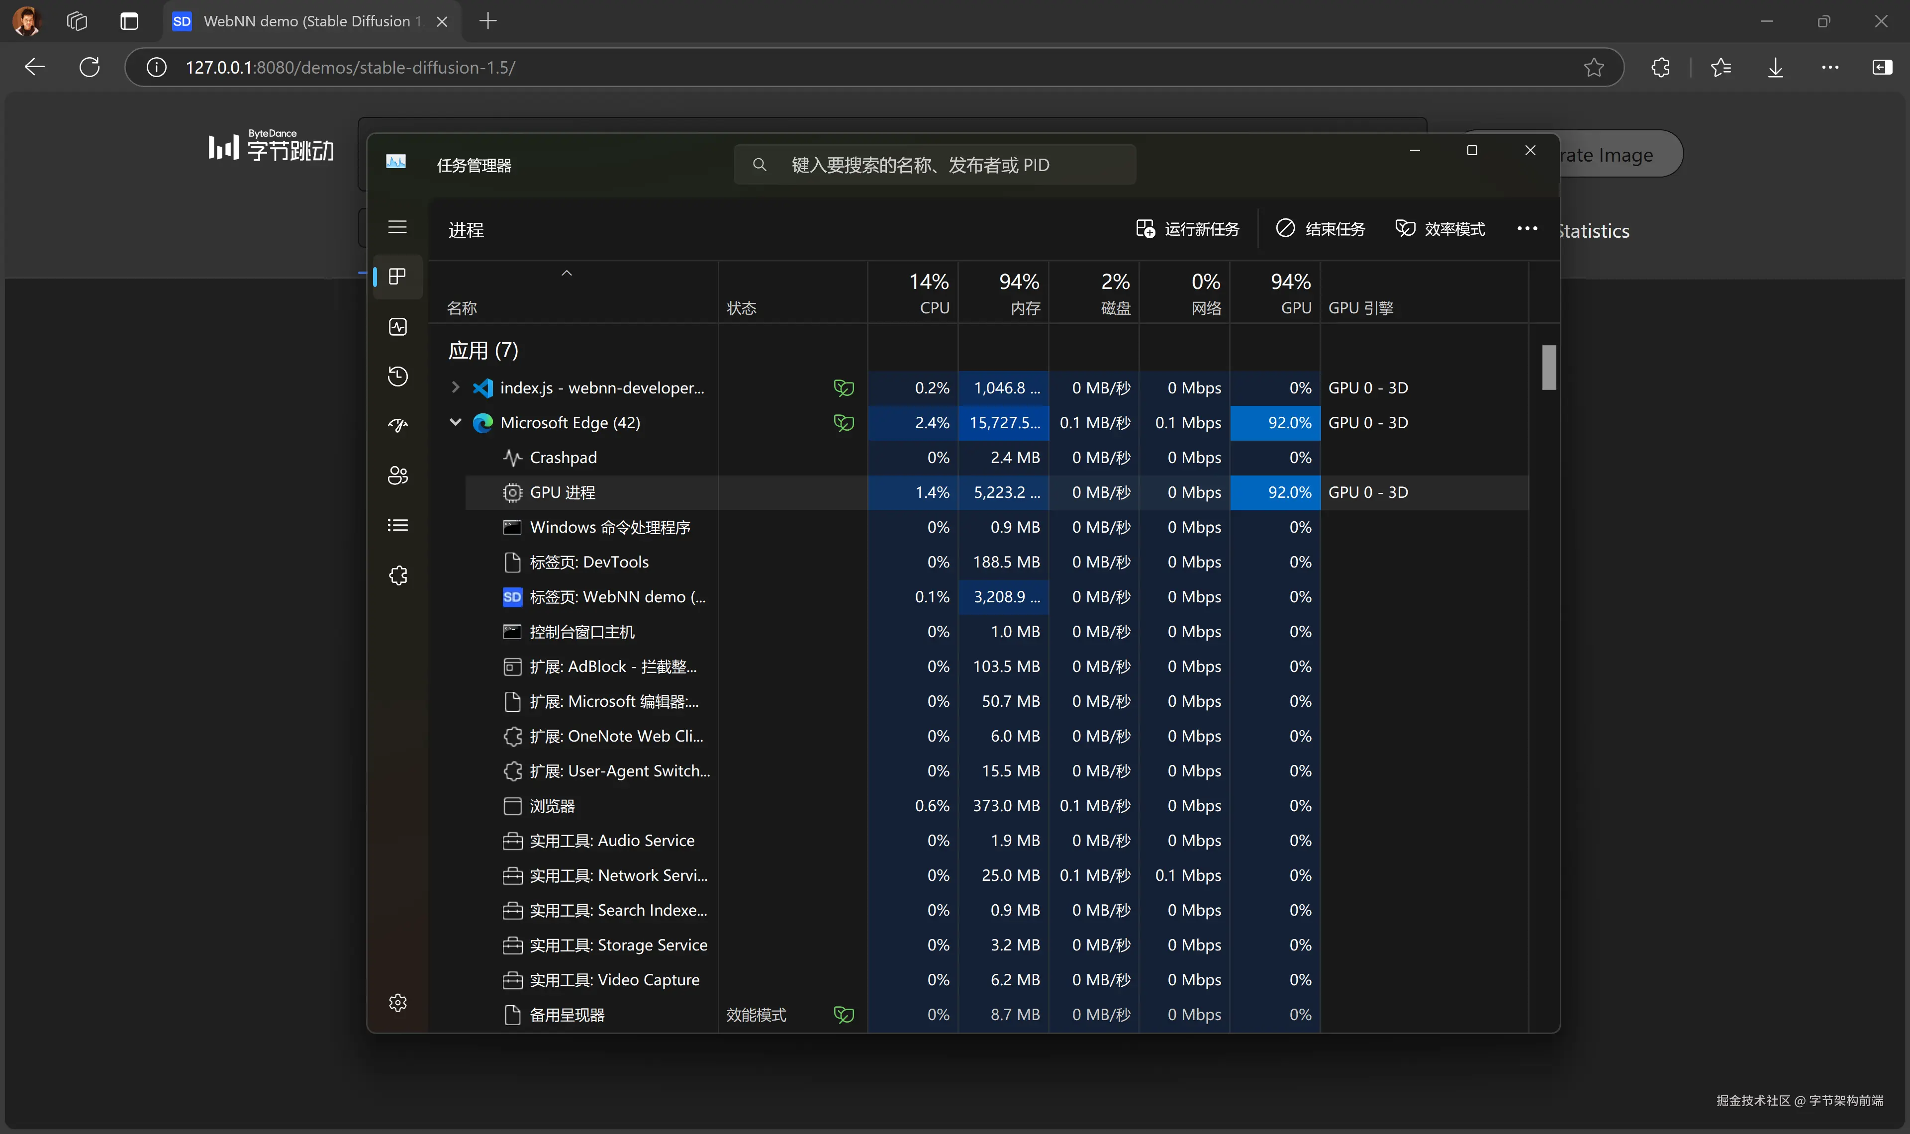Click the process list vertical scrollbar thumb

(x=1548, y=367)
